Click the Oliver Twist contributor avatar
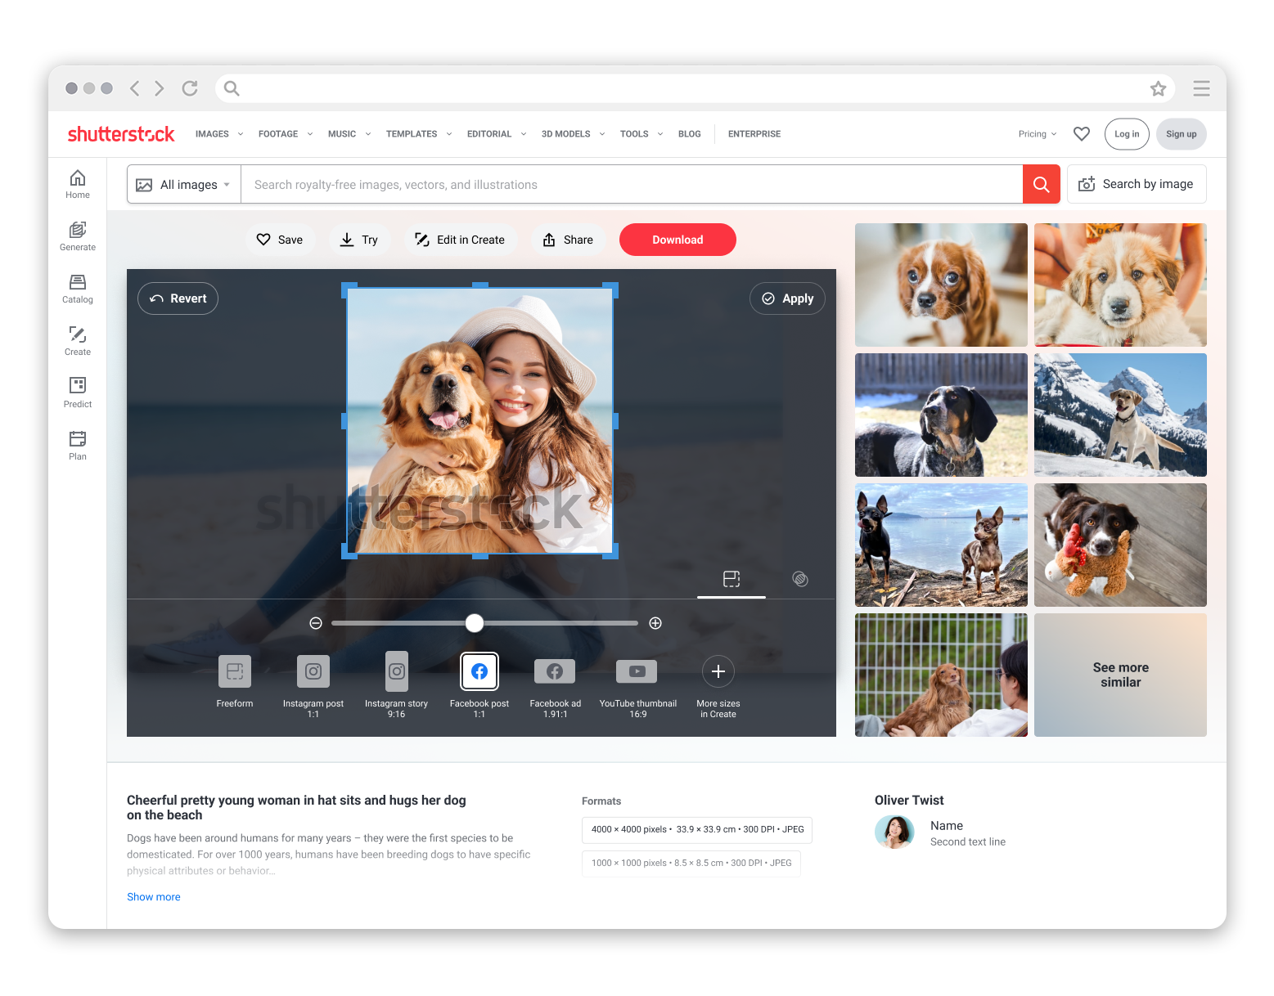1274x996 pixels. coord(895,832)
